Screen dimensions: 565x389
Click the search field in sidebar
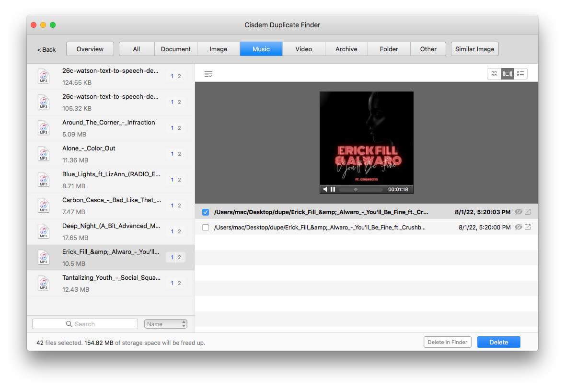coord(85,324)
